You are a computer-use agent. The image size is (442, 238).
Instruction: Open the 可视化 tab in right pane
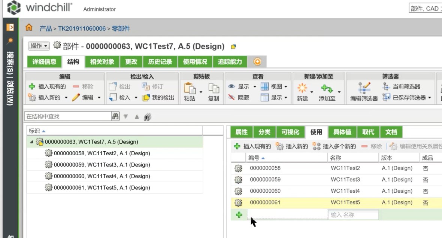pos(290,132)
